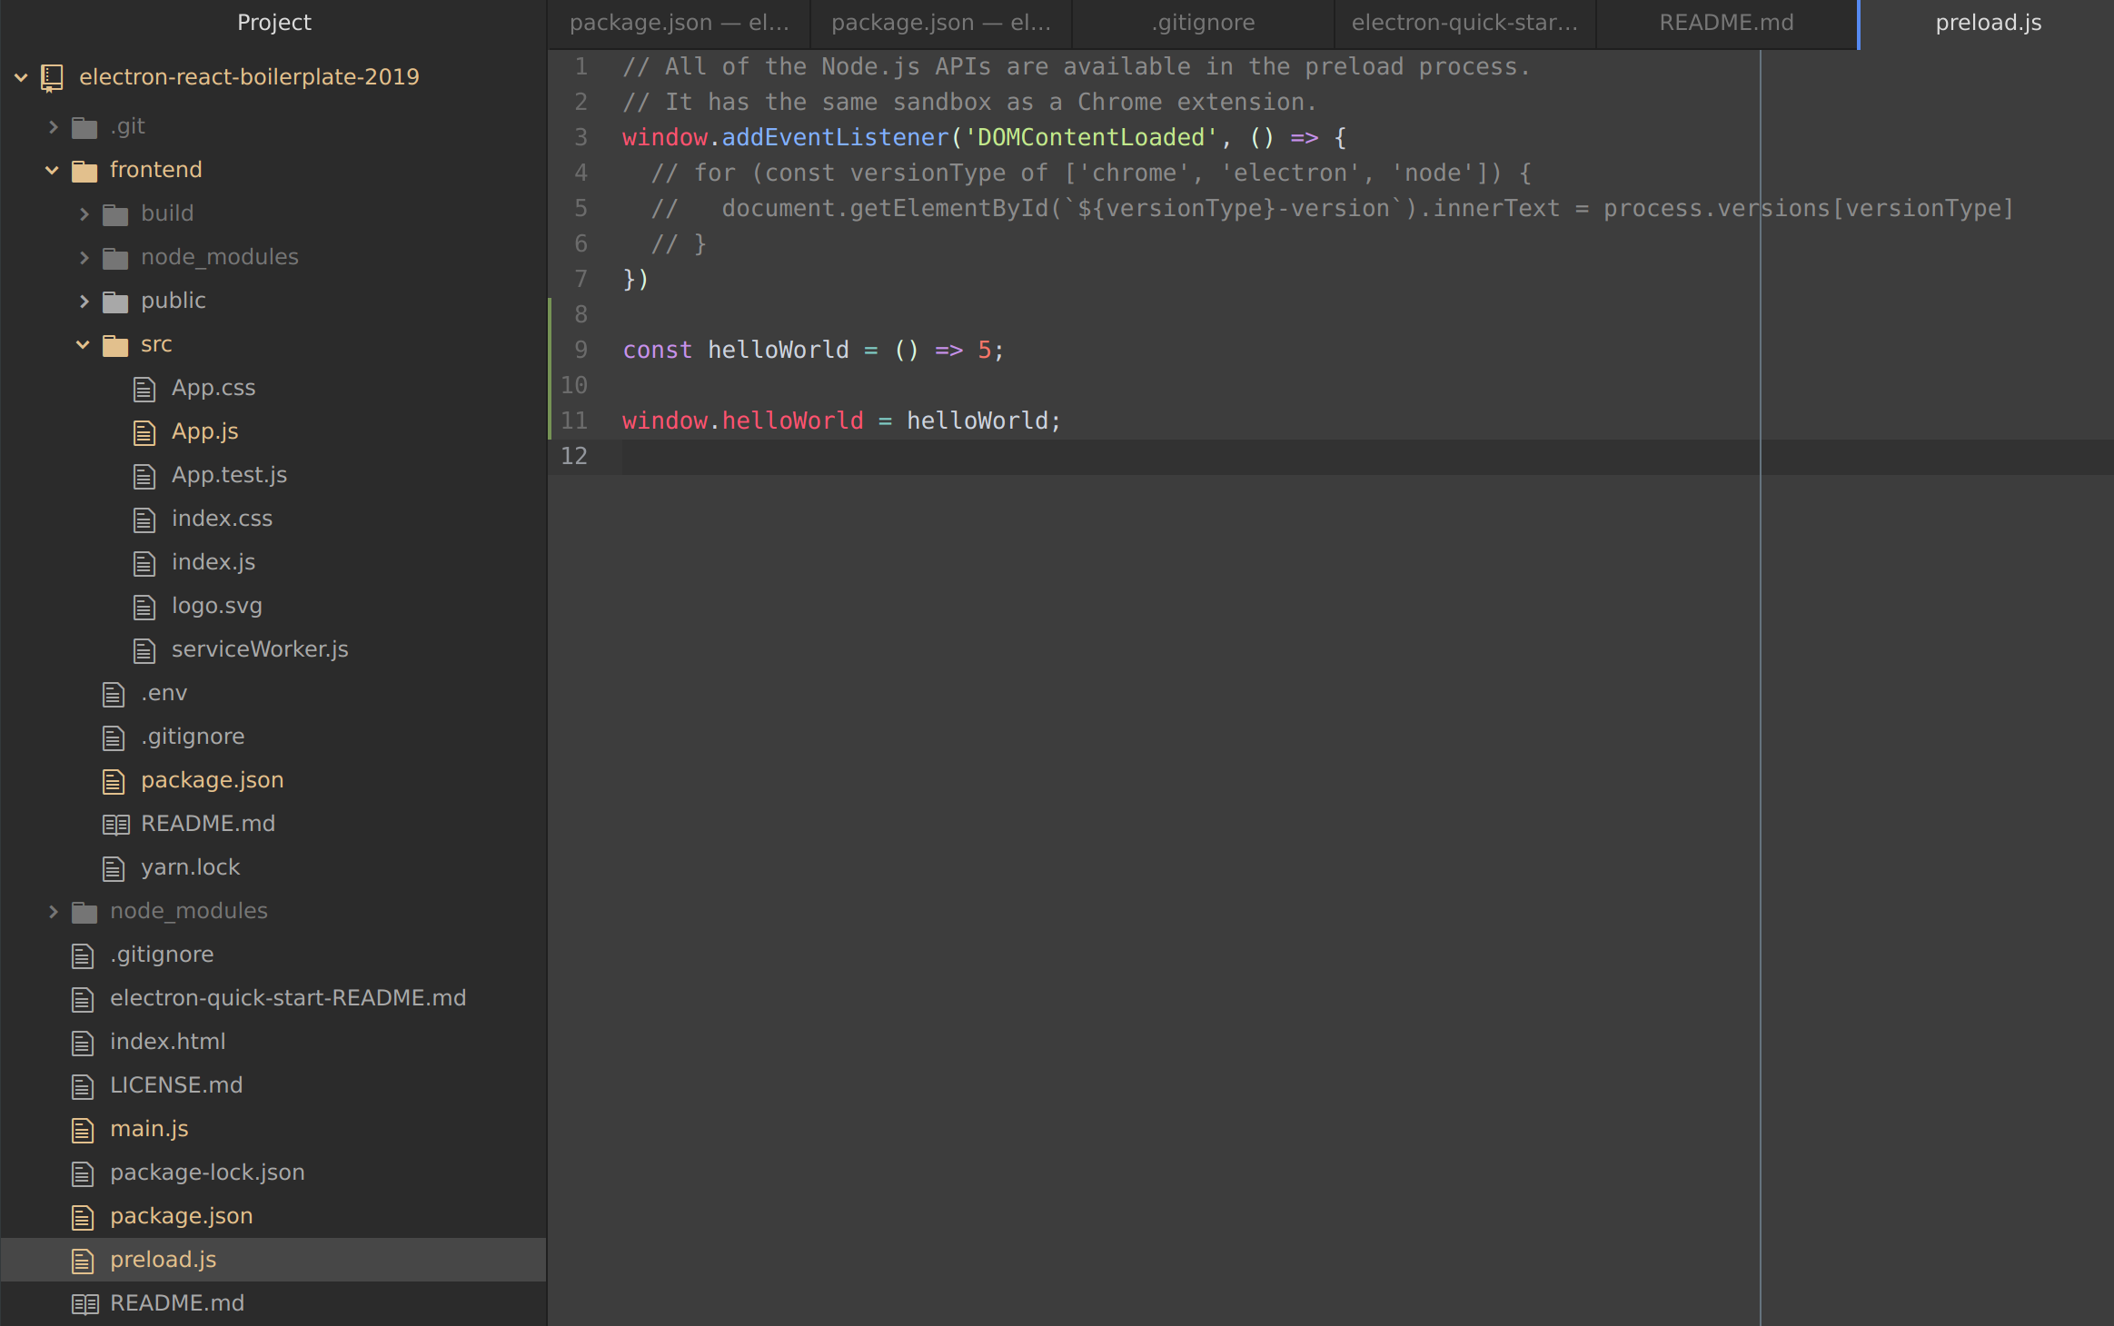Click the repository icon beside electron-react-boilerplate-2019
This screenshot has width=2114, height=1326.
[52, 78]
